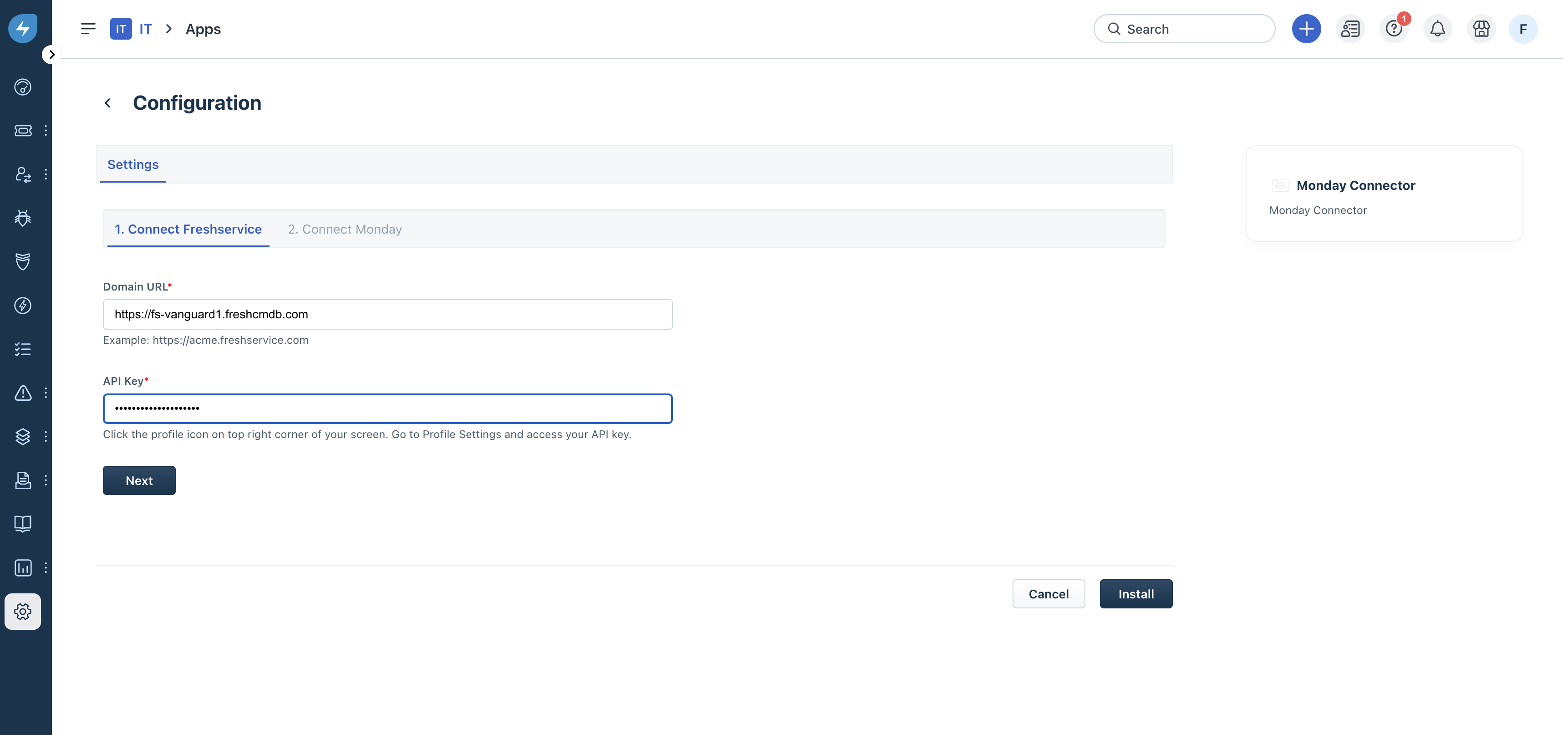Open the help question mark icon
This screenshot has width=1563, height=735.
1393,29
